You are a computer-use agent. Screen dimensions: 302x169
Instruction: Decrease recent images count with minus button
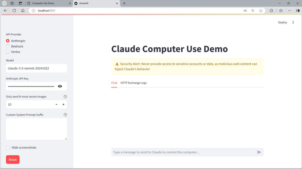pyautogui.click(x=56, y=104)
